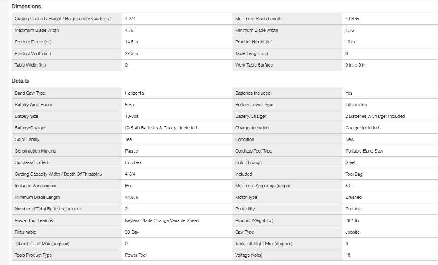
Task: Select the Work Table Surface label
Action: click(254, 65)
